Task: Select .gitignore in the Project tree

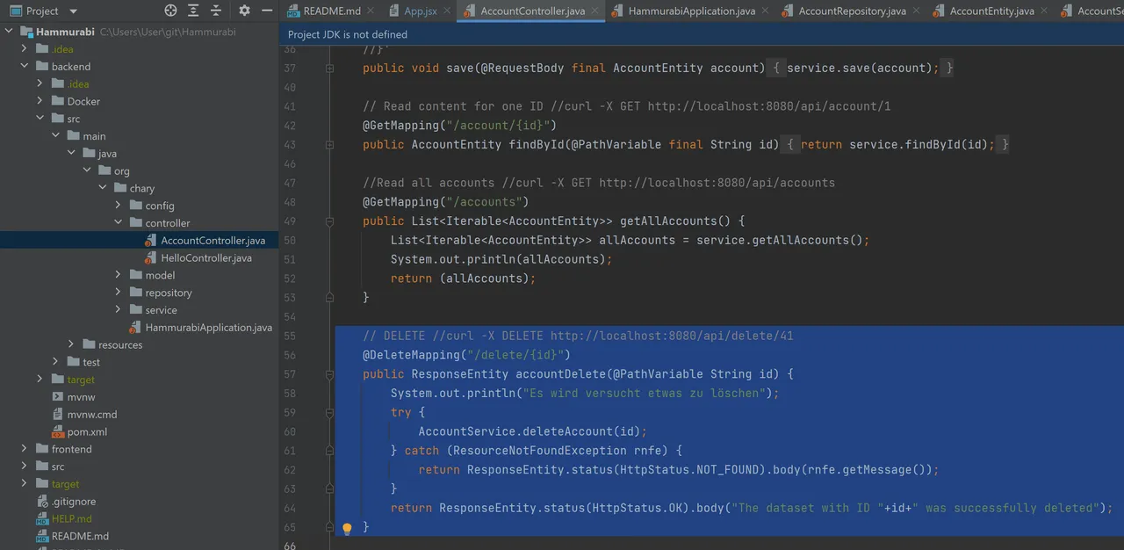Action: pyautogui.click(x=74, y=502)
